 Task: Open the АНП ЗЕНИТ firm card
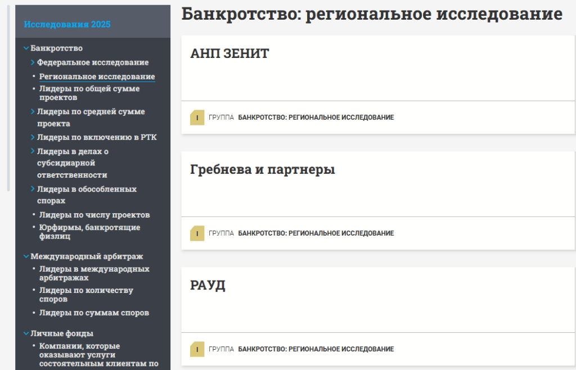[x=230, y=54]
